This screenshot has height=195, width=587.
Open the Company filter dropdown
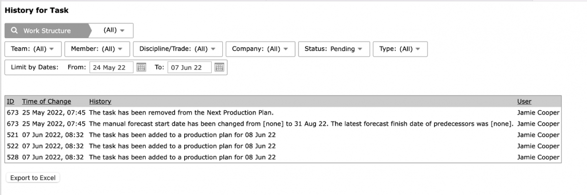(x=260, y=49)
